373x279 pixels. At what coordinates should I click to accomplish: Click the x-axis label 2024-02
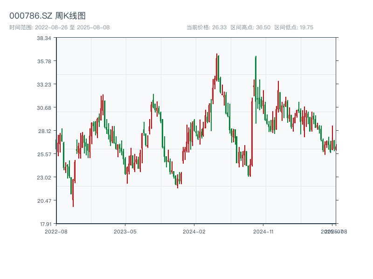click(194, 232)
